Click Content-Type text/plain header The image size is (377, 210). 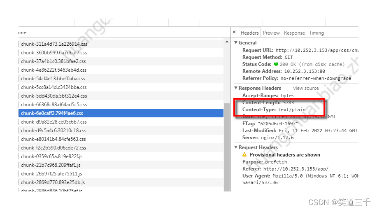pyautogui.click(x=274, y=110)
